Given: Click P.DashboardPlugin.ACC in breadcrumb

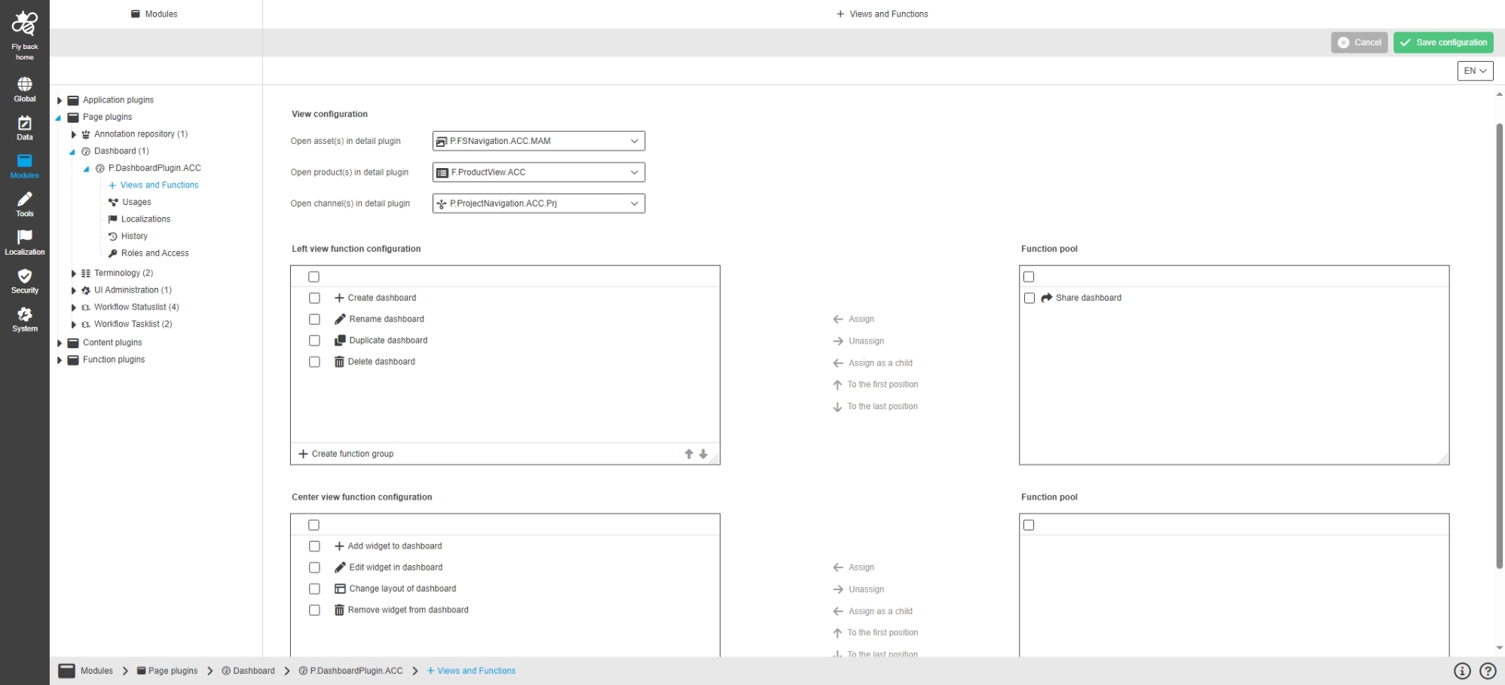Looking at the screenshot, I should 350,671.
